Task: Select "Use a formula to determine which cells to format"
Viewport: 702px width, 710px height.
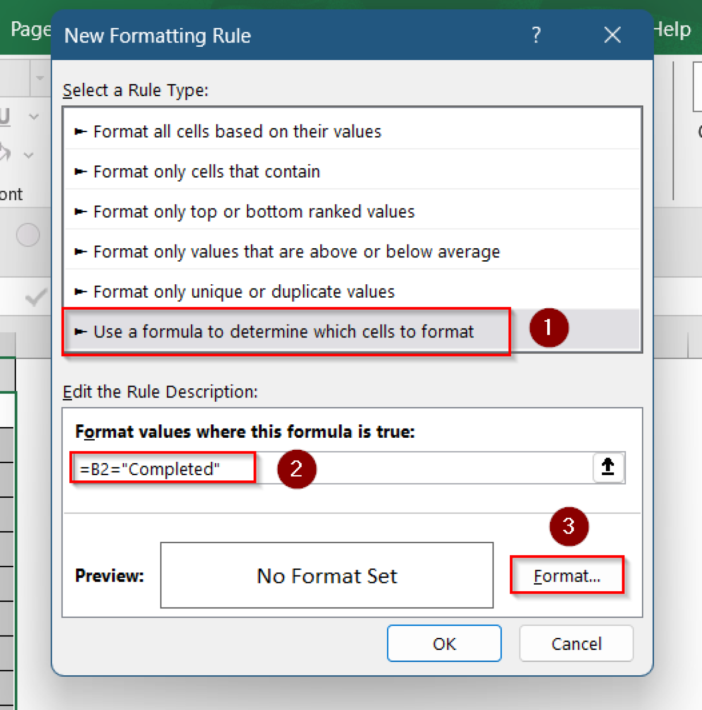Action: pos(283,331)
